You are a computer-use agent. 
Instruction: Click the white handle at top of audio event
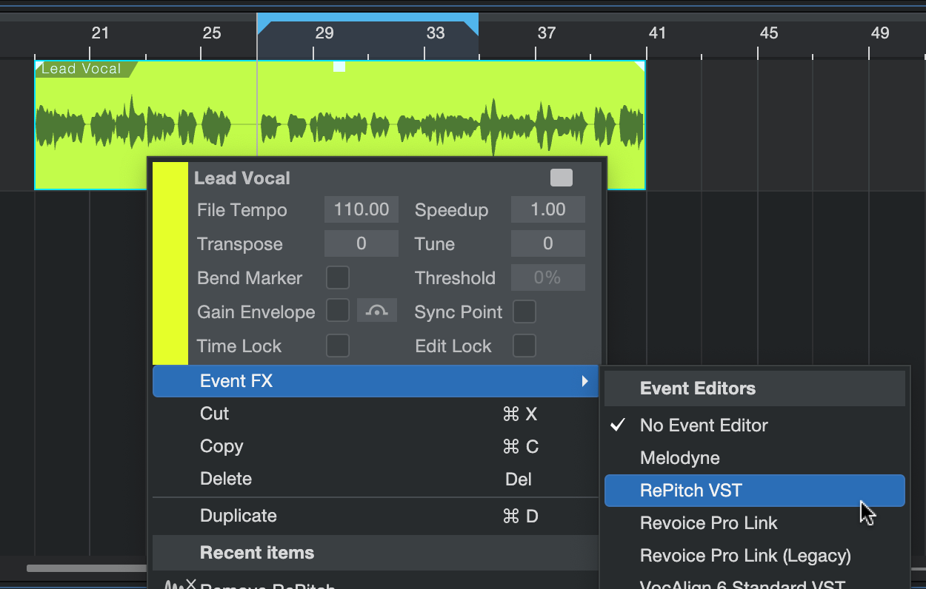click(339, 67)
